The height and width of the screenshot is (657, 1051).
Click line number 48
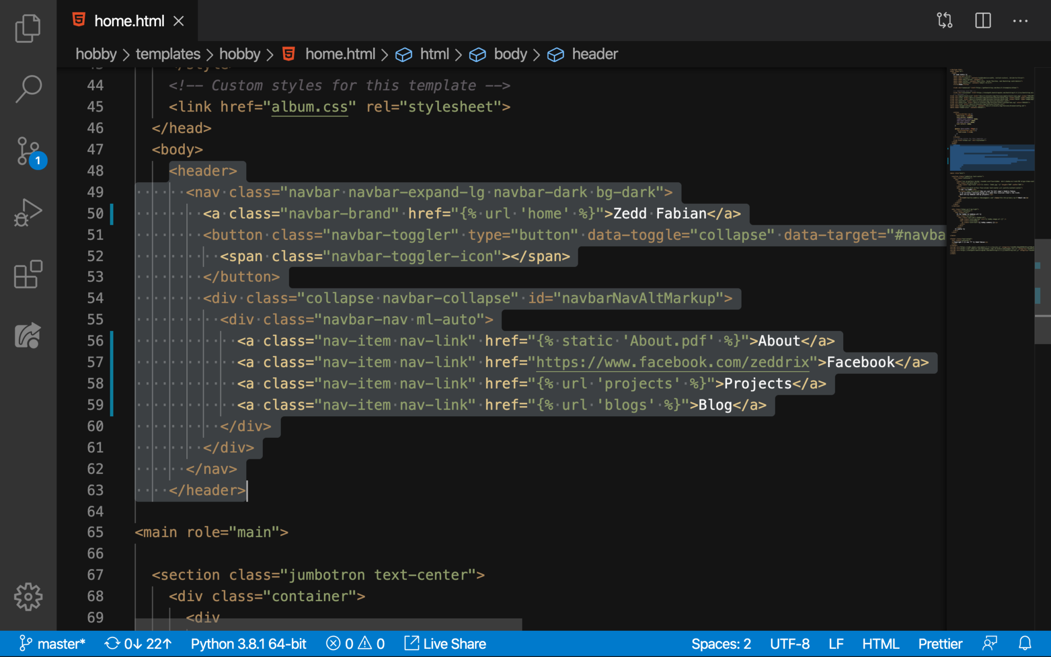click(x=95, y=171)
